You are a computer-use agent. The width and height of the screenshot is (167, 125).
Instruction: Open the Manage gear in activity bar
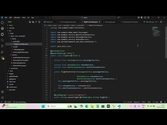[x=2, y=98]
